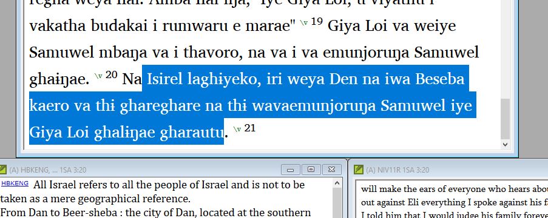Click the verse 19 marker
This screenshot has height=218, width=548.
click(x=312, y=22)
